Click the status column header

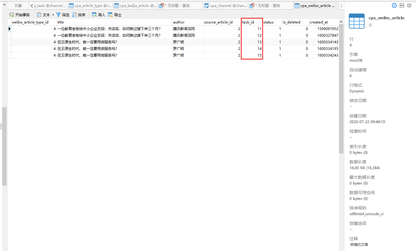(272, 22)
